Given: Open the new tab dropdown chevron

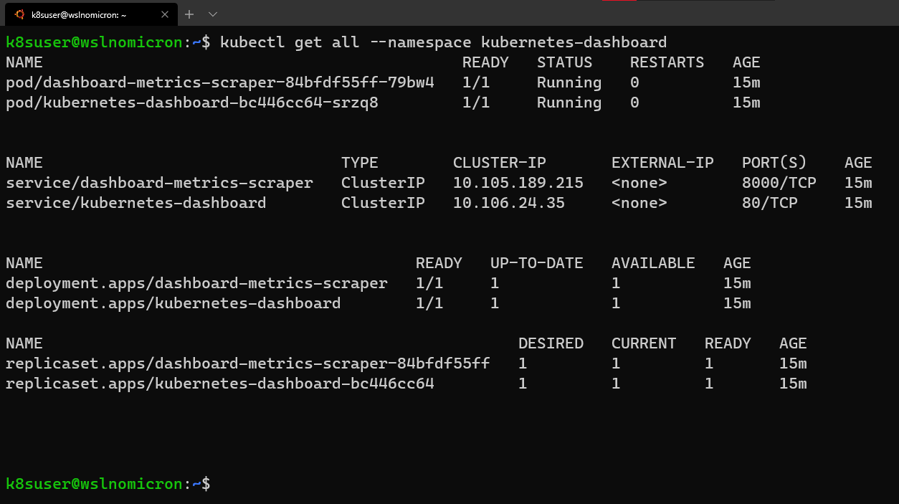Looking at the screenshot, I should (x=212, y=14).
